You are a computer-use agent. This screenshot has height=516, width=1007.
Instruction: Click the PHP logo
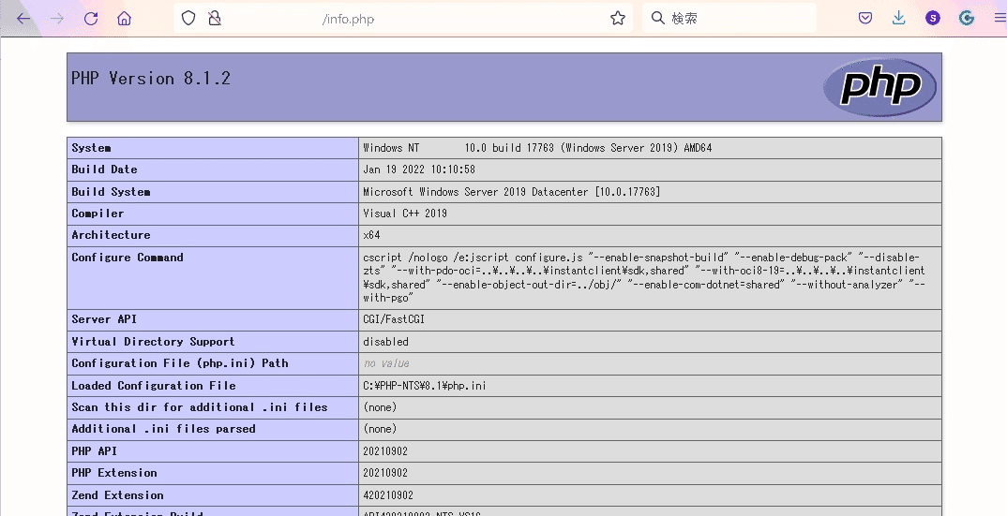[x=879, y=87]
